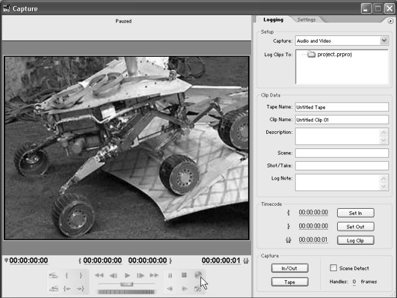
Task: Open the Capture type dropdown
Action: pyautogui.click(x=384, y=41)
